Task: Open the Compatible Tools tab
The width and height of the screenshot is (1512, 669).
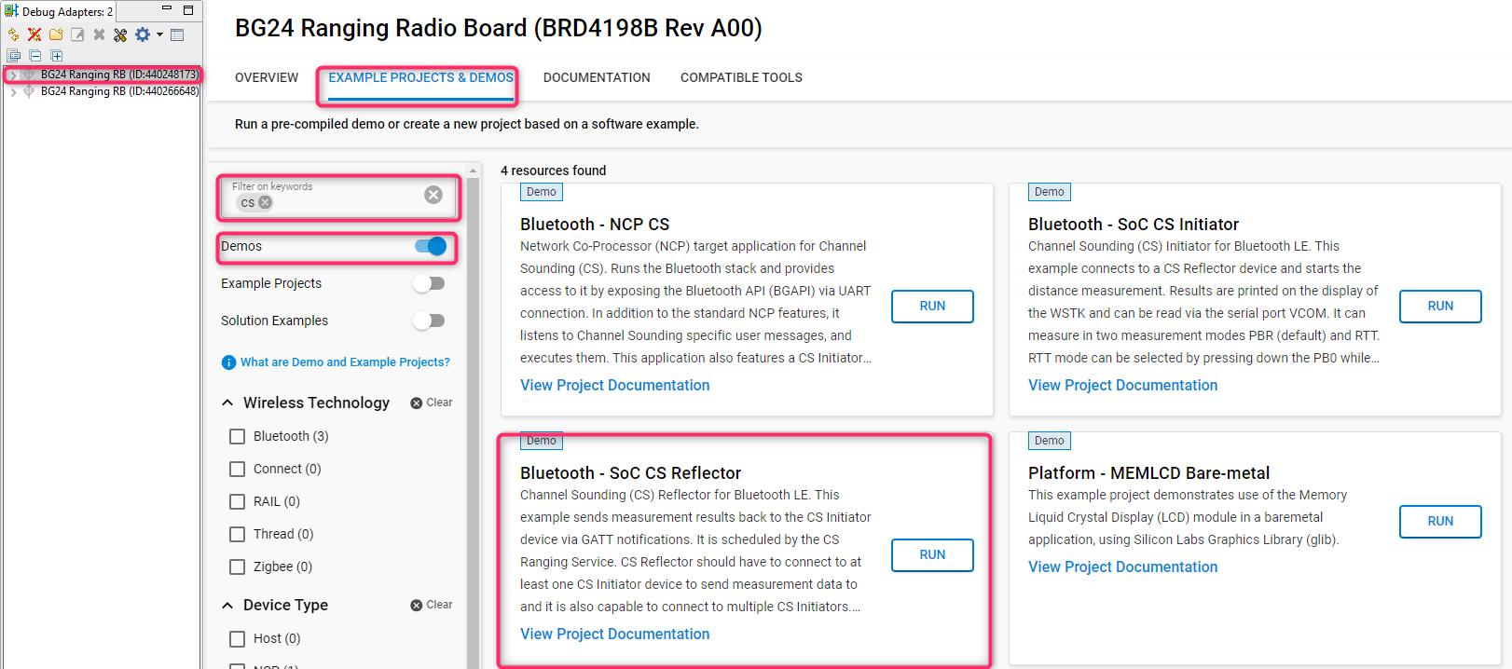Action: [741, 77]
